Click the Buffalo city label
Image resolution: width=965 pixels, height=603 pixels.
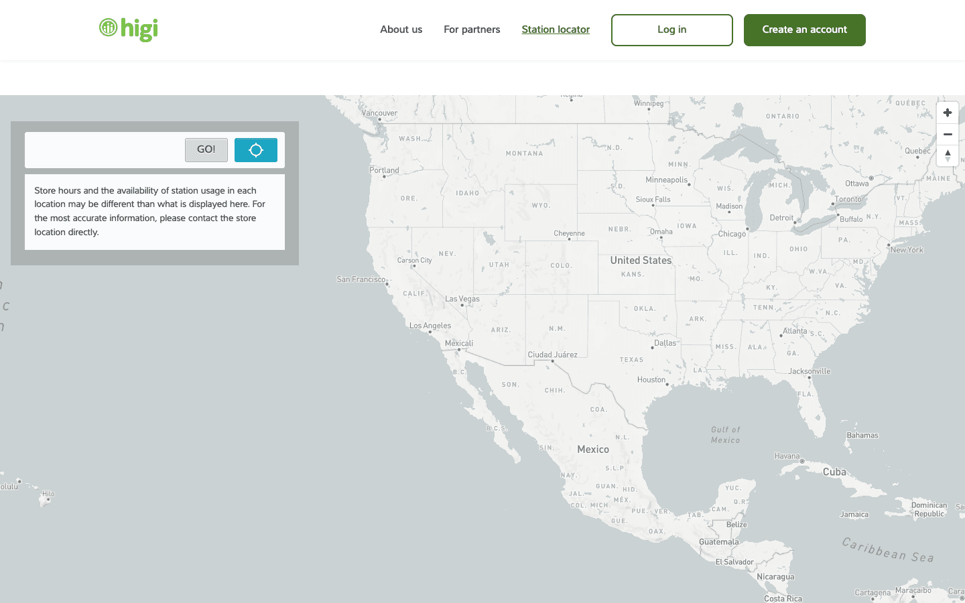[x=851, y=219]
